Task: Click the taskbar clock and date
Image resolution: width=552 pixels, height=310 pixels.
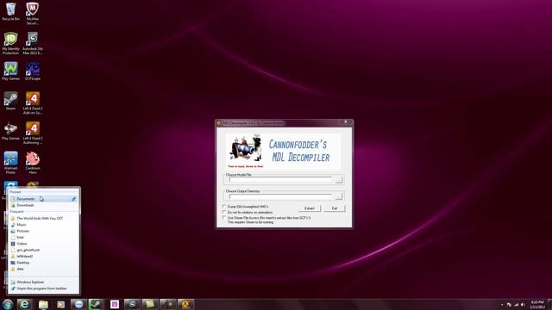Action: pyautogui.click(x=537, y=304)
